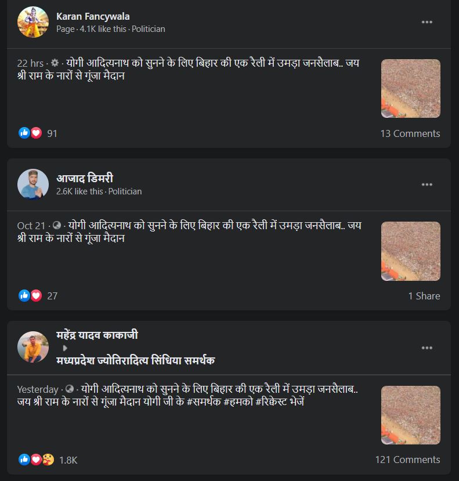
Task: Open rally thumbnail in Karan Fancywala post
Action: click(x=410, y=88)
